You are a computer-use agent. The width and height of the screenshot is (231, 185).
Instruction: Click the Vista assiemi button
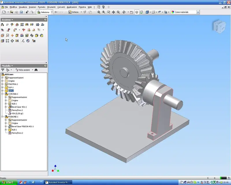click(x=23, y=70)
